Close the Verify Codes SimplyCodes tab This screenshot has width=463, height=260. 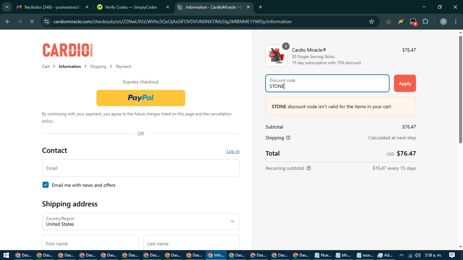168,7
